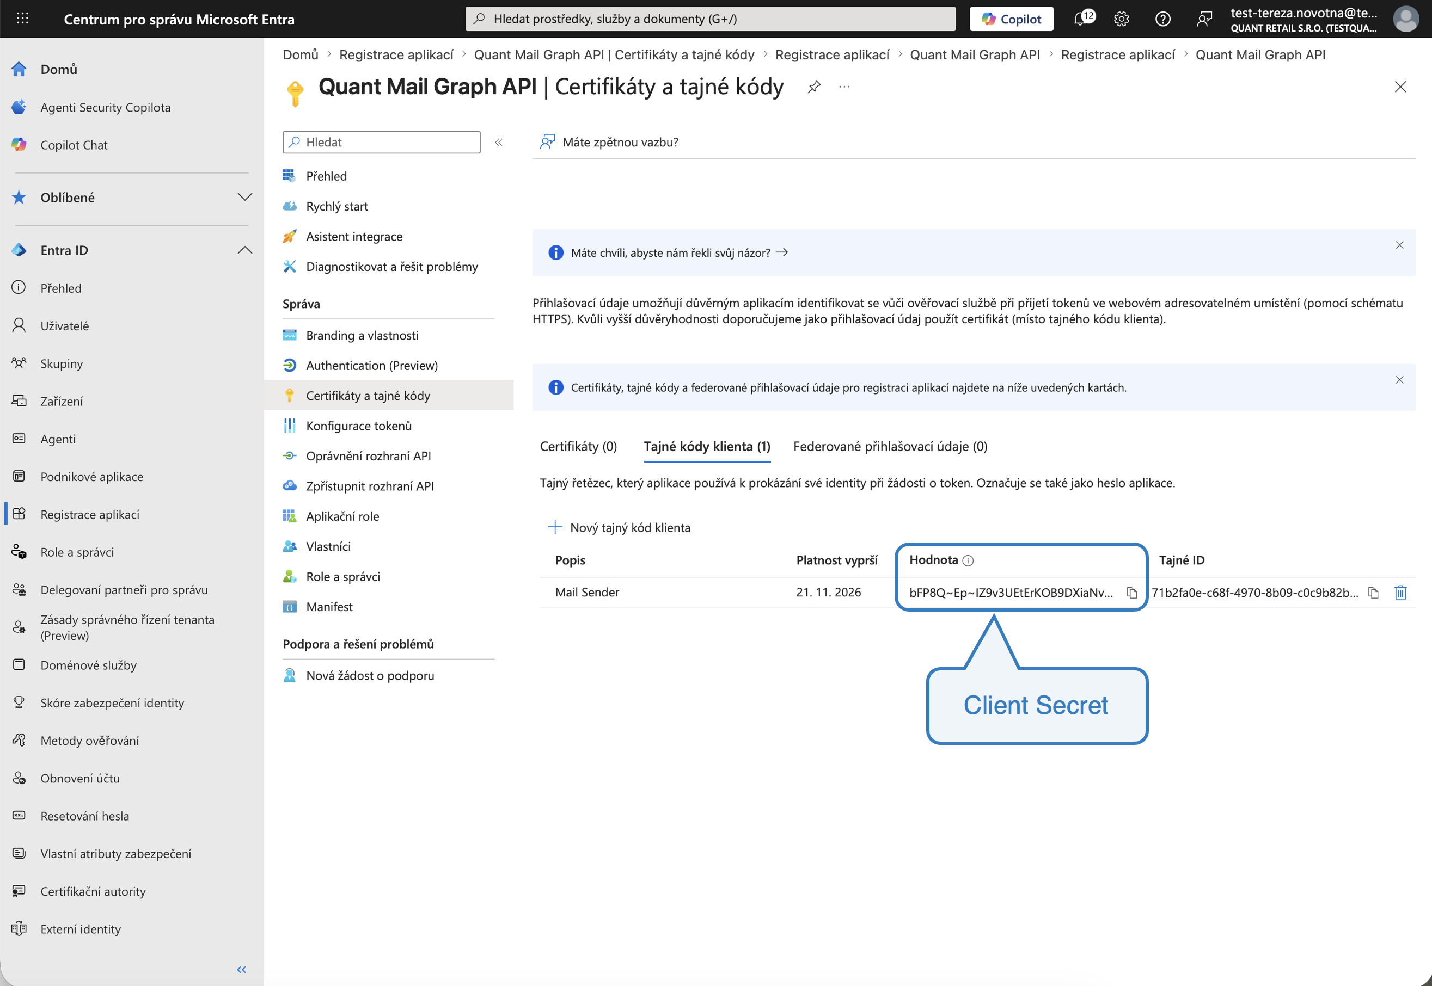Collapse the main left sidebar
The image size is (1432, 986).
[x=242, y=969]
